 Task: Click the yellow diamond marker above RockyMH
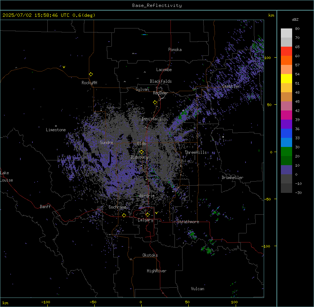point(91,74)
